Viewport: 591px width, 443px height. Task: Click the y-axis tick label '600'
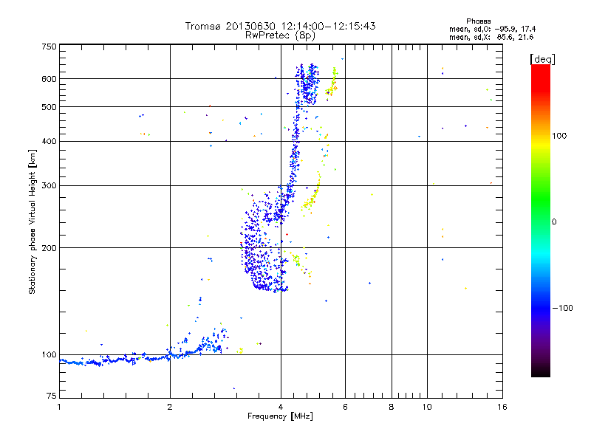pos(49,79)
